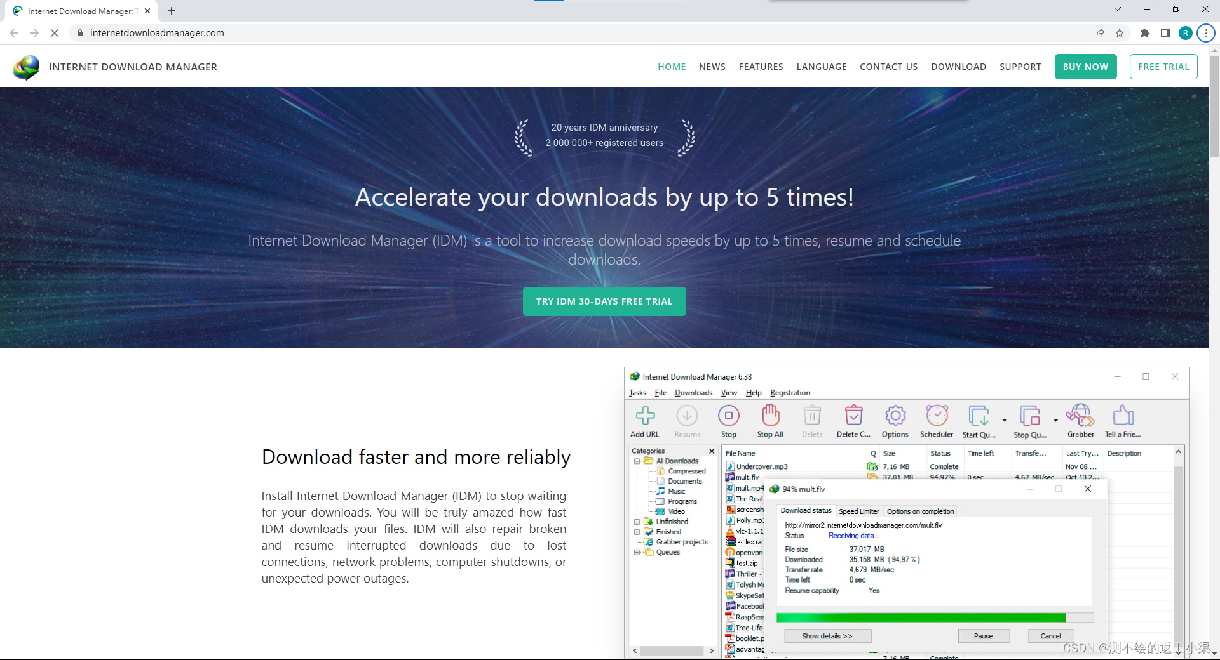The width and height of the screenshot is (1220, 660).
Task: Open Chrome's three-dot menu
Action: [x=1206, y=33]
